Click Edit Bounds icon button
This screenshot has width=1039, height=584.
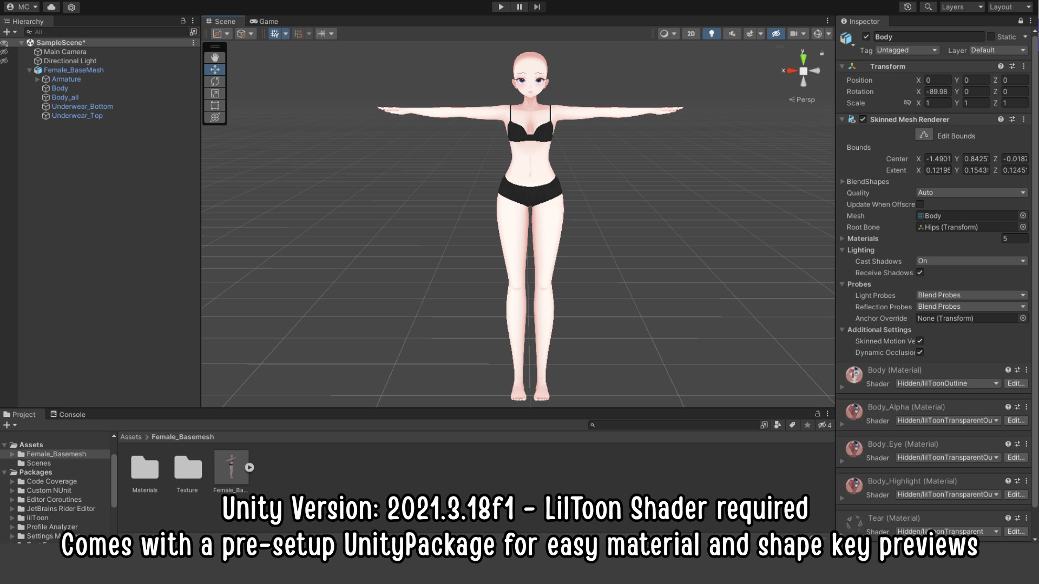924,135
